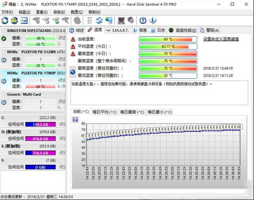The image size is (254, 200).
Task: Click the status bar last update text
Action: pyautogui.click(x=37, y=197)
